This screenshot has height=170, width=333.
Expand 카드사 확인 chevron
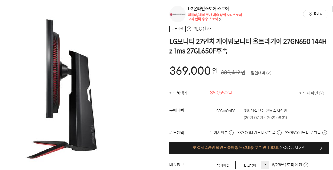[312, 93]
